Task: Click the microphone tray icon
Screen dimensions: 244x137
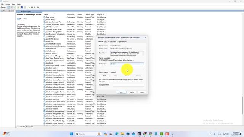Action: (x=215, y=134)
